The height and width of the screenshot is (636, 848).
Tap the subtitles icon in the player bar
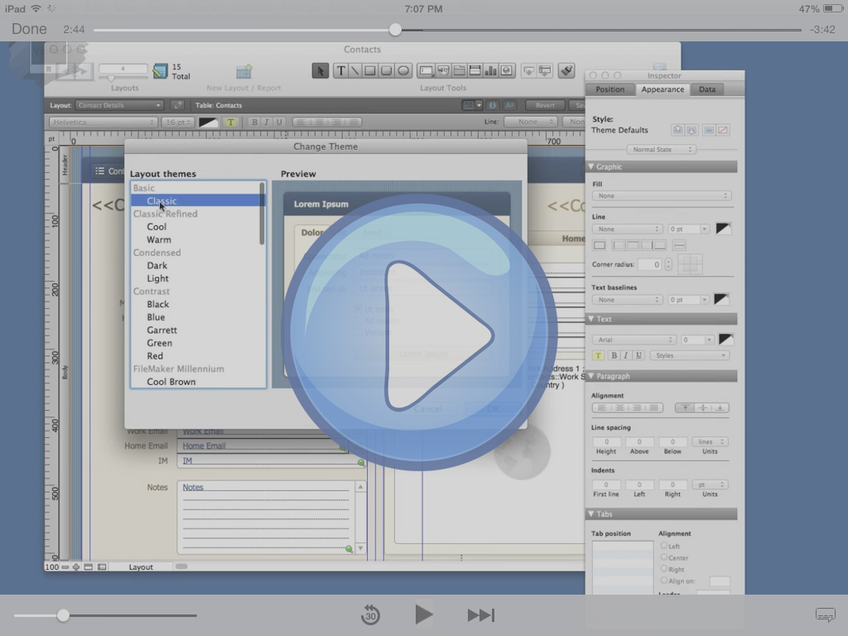coord(826,615)
